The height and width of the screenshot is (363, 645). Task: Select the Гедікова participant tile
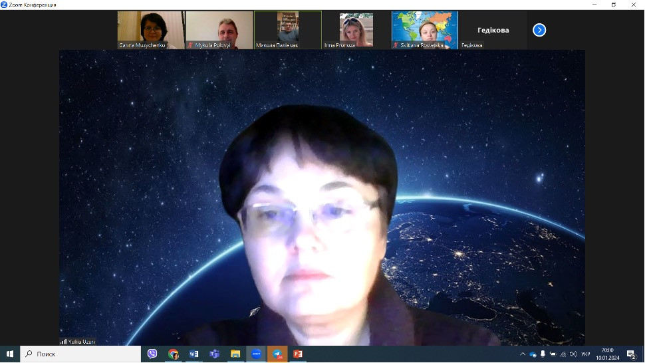click(493, 30)
